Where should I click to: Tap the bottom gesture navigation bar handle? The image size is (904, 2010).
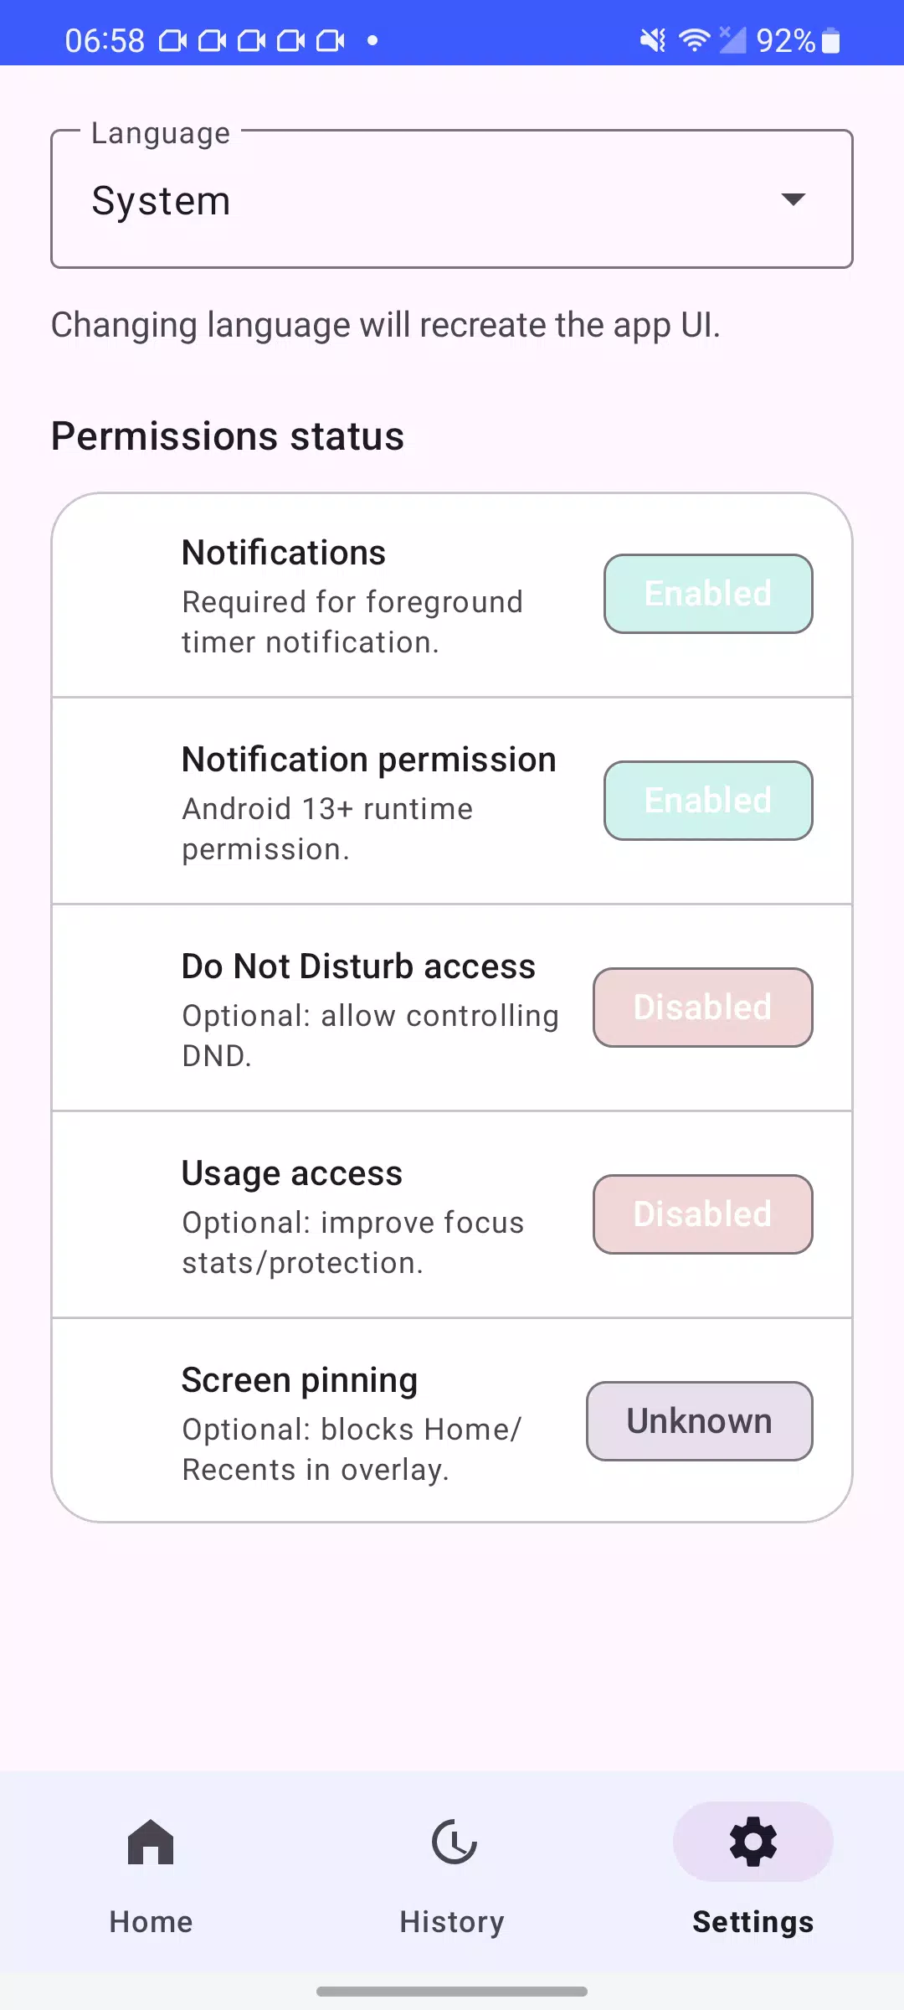point(452,1992)
